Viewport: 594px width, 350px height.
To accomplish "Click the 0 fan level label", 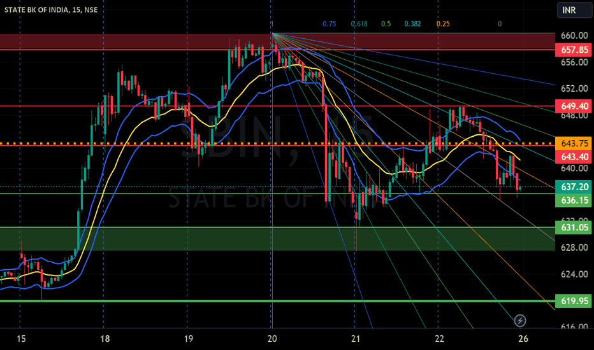I will point(500,24).
